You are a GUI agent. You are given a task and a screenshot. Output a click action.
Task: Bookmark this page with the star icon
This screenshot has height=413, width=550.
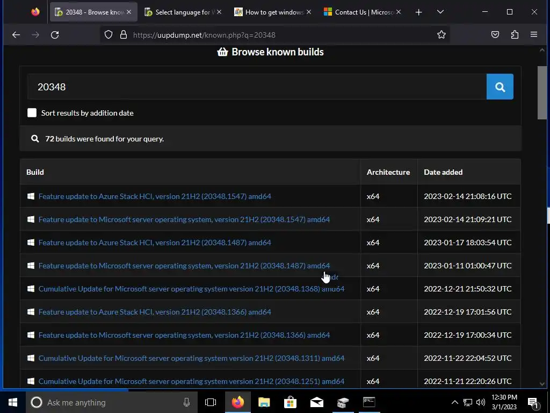click(442, 34)
